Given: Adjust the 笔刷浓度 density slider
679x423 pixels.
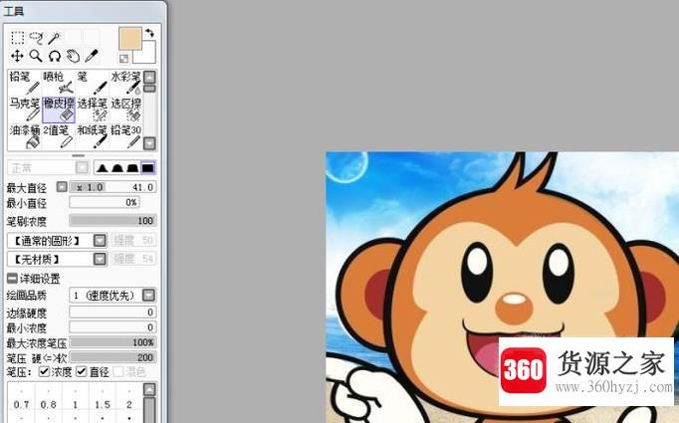Looking at the screenshot, I should tap(113, 221).
